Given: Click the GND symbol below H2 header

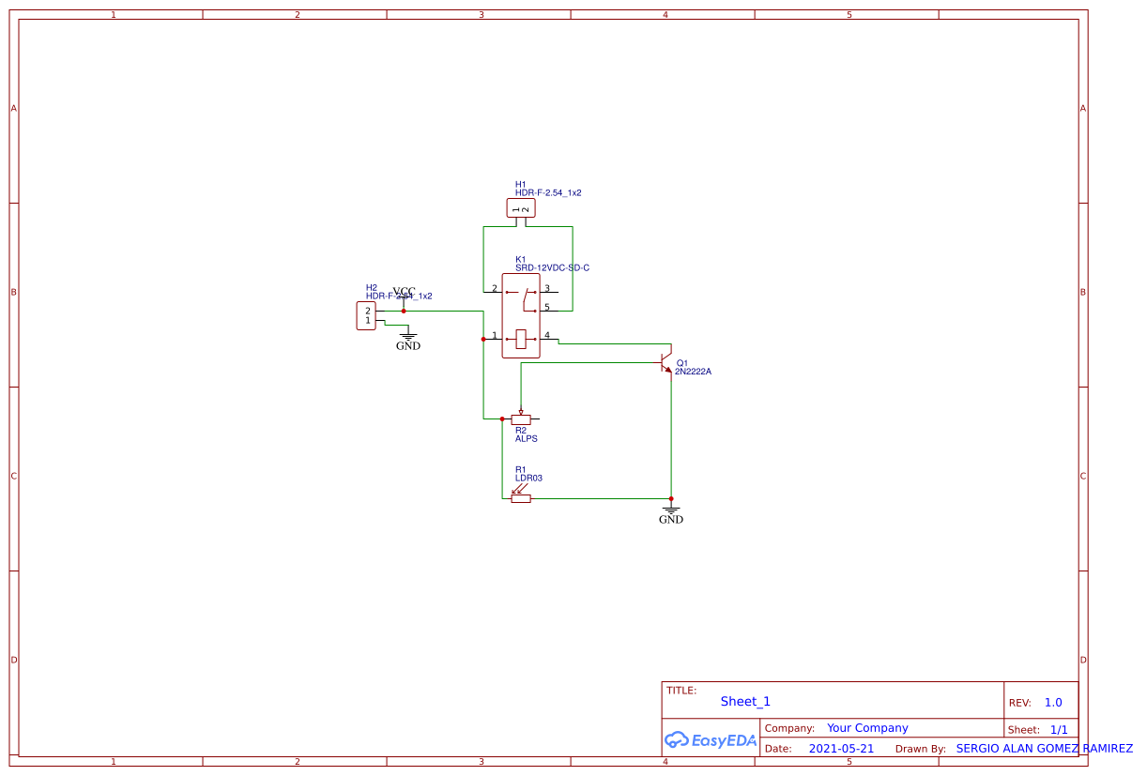Looking at the screenshot, I should (406, 338).
